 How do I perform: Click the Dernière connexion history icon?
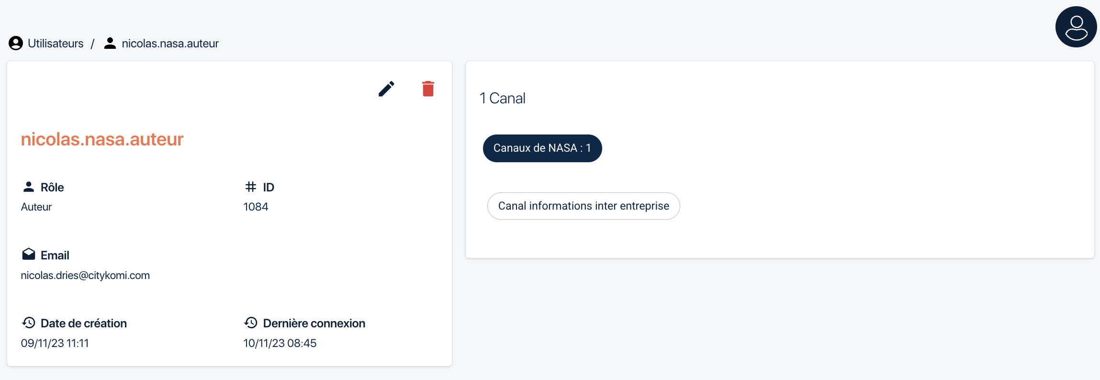click(x=251, y=323)
